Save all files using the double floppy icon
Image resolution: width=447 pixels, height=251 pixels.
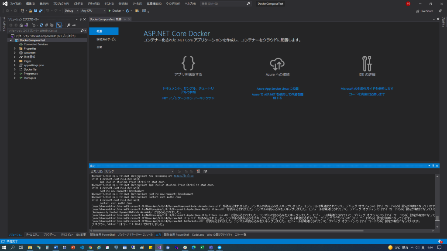(x=41, y=11)
